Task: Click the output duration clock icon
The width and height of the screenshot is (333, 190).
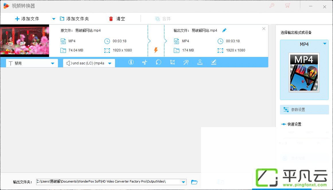Action: coord(221,41)
